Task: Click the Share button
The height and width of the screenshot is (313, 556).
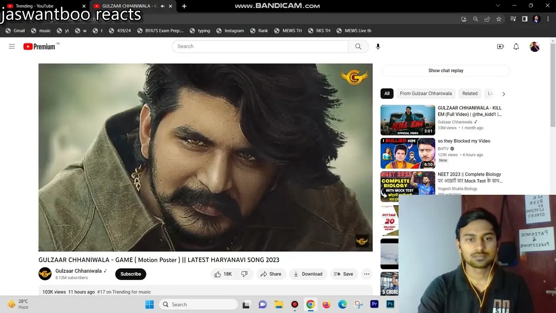Action: (271, 274)
